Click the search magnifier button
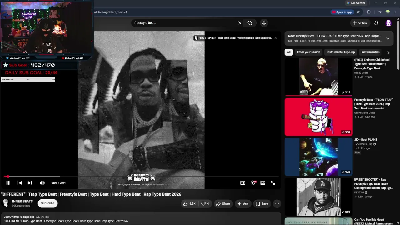 click(250, 23)
